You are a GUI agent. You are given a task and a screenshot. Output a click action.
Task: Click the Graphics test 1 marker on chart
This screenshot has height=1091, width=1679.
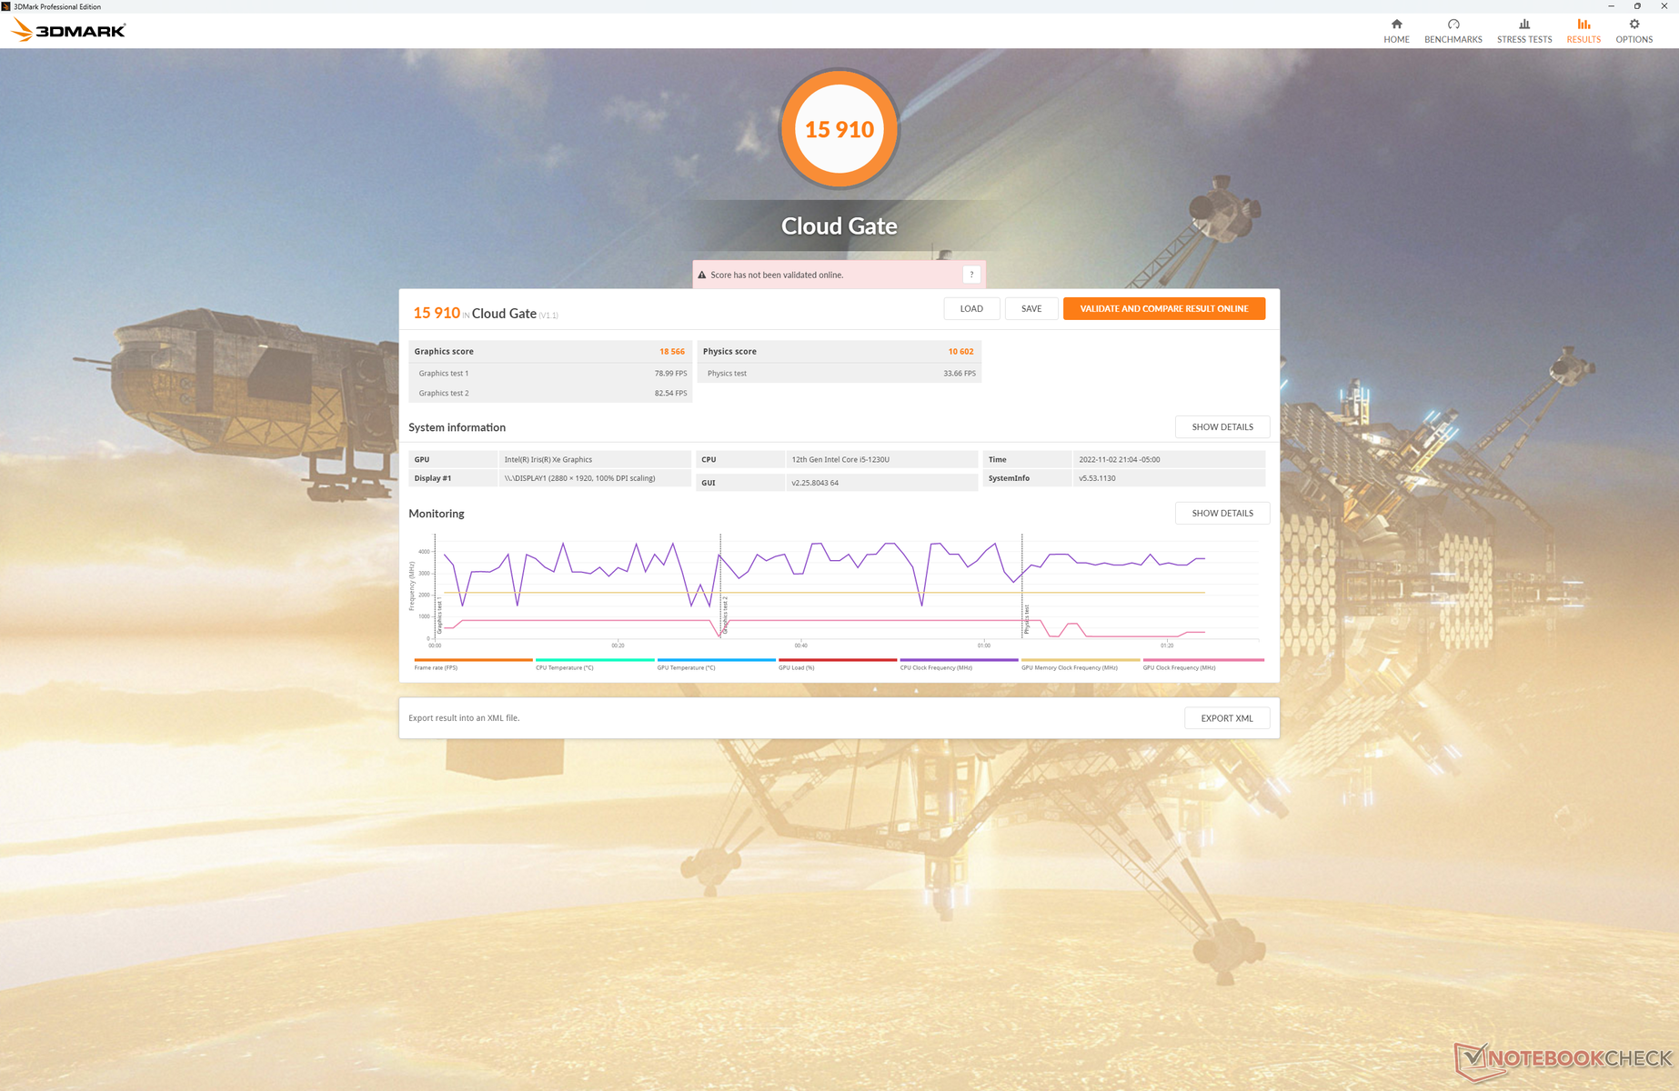[x=439, y=615]
